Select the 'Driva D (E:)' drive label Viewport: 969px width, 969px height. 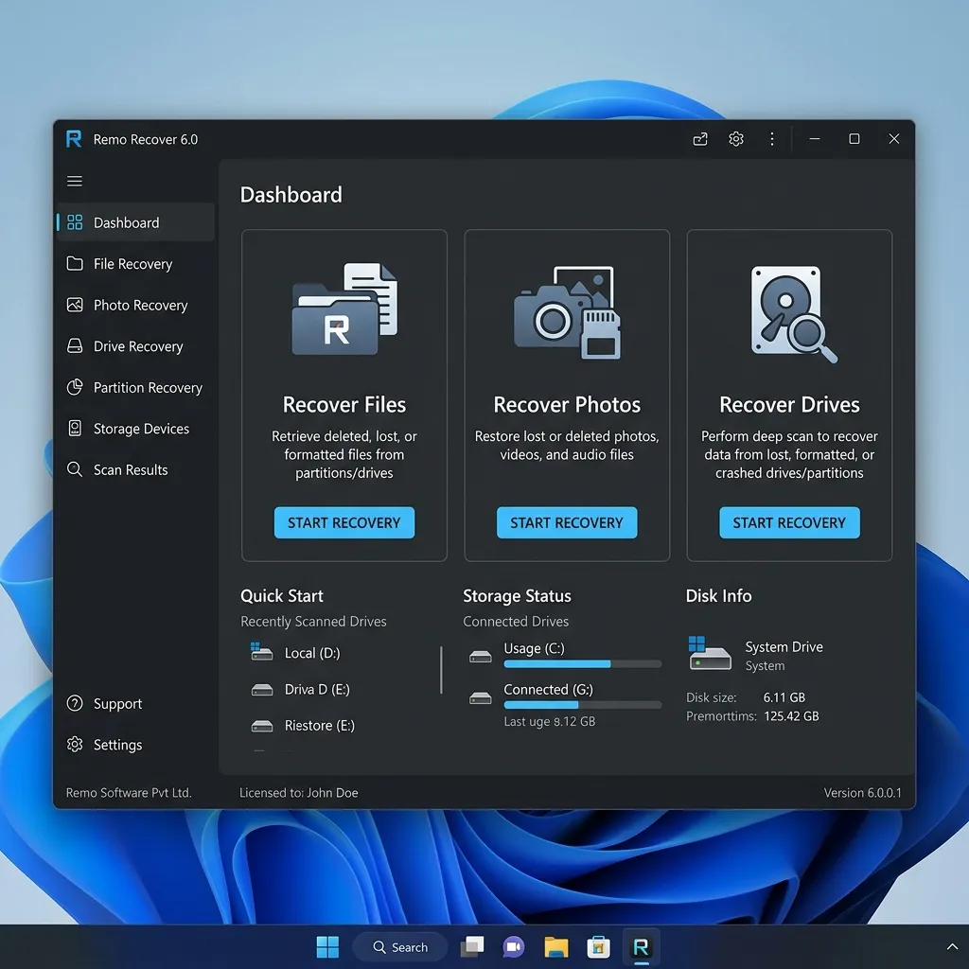tap(317, 689)
